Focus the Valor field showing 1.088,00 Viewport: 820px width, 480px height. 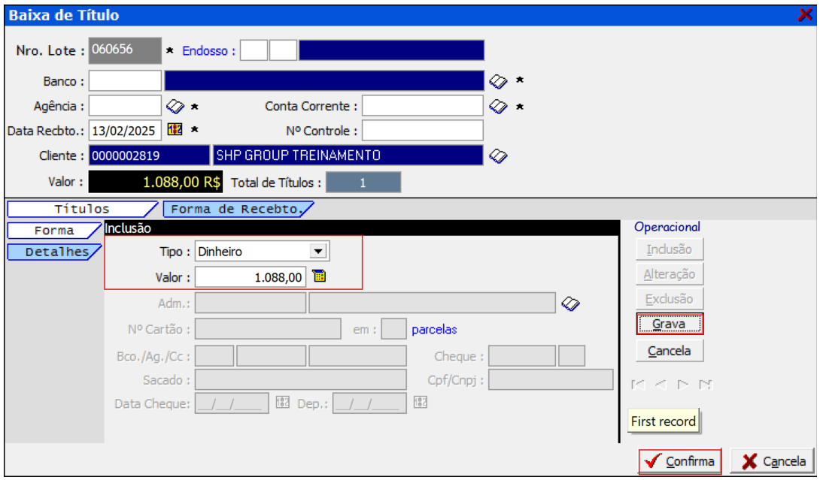coord(251,277)
